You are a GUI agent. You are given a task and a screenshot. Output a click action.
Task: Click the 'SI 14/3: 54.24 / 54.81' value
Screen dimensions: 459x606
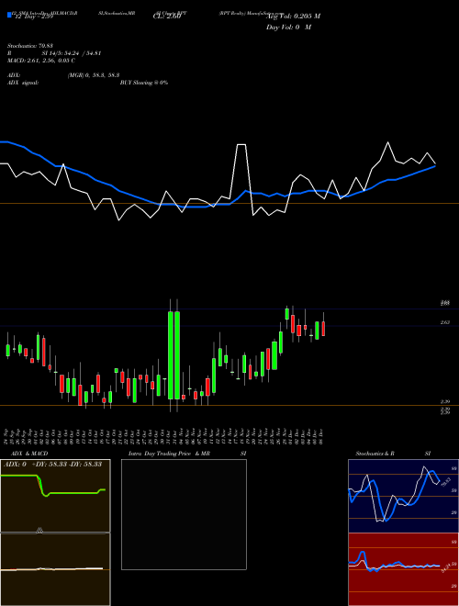[72, 53]
